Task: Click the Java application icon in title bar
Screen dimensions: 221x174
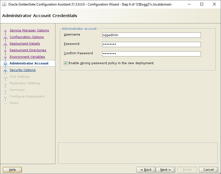Action: point(4,4)
